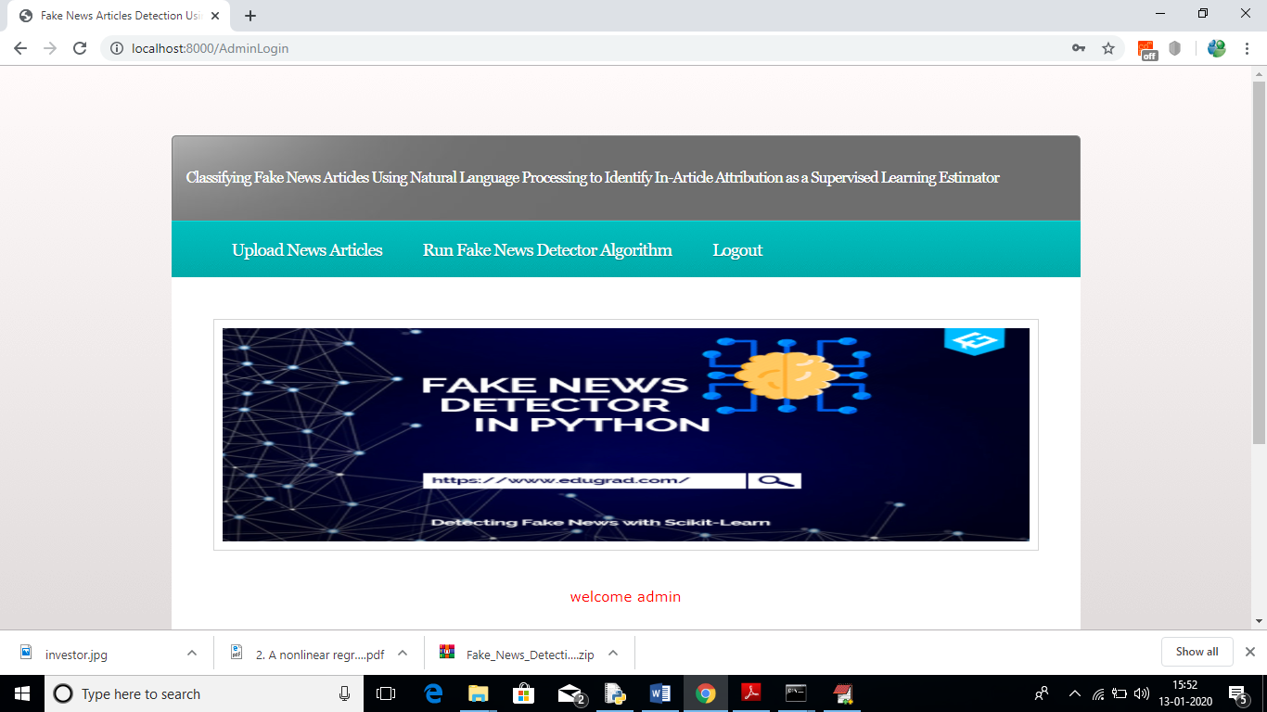Image resolution: width=1267 pixels, height=712 pixels.
Task: Switch to Adobe Acrobat Reader in the taskbar
Action: point(750,693)
